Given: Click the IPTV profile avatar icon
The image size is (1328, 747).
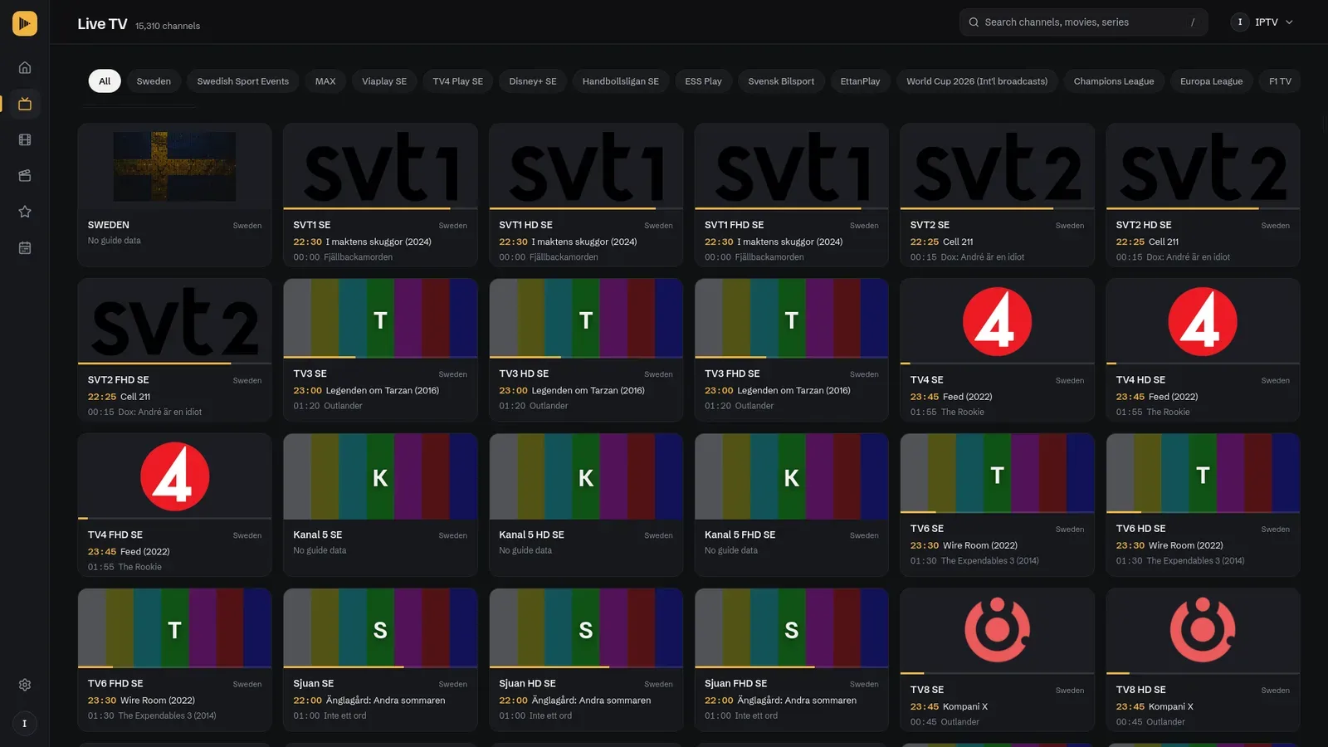Looking at the screenshot, I should (1240, 22).
